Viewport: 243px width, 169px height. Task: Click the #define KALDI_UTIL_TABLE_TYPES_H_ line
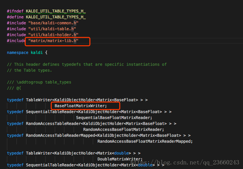pyautogui.click(x=46, y=17)
